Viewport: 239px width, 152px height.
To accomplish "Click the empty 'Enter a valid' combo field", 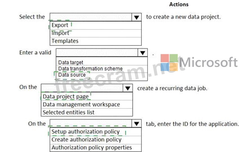I will click(x=97, y=53).
